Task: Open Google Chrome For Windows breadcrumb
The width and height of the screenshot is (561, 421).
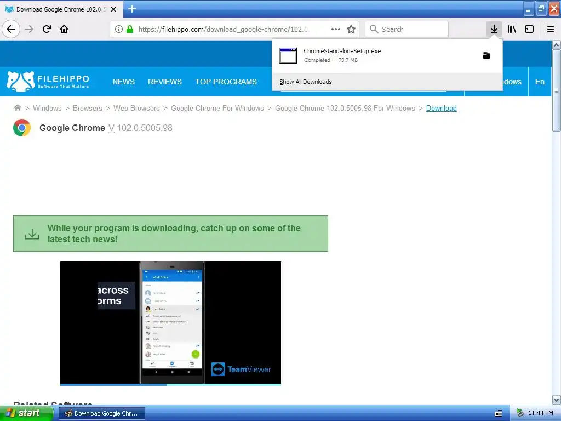Action: [217, 108]
